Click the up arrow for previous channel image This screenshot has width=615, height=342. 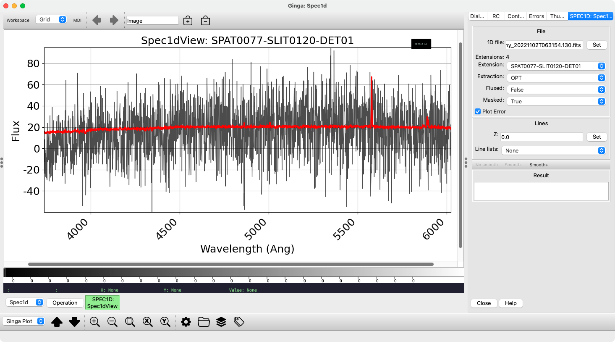[57, 322]
